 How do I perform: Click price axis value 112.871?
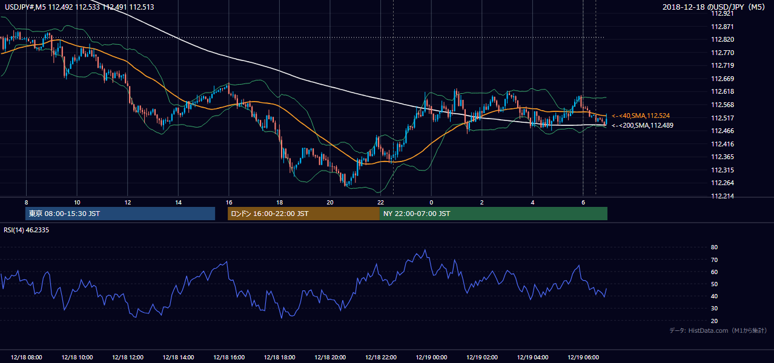(x=723, y=27)
